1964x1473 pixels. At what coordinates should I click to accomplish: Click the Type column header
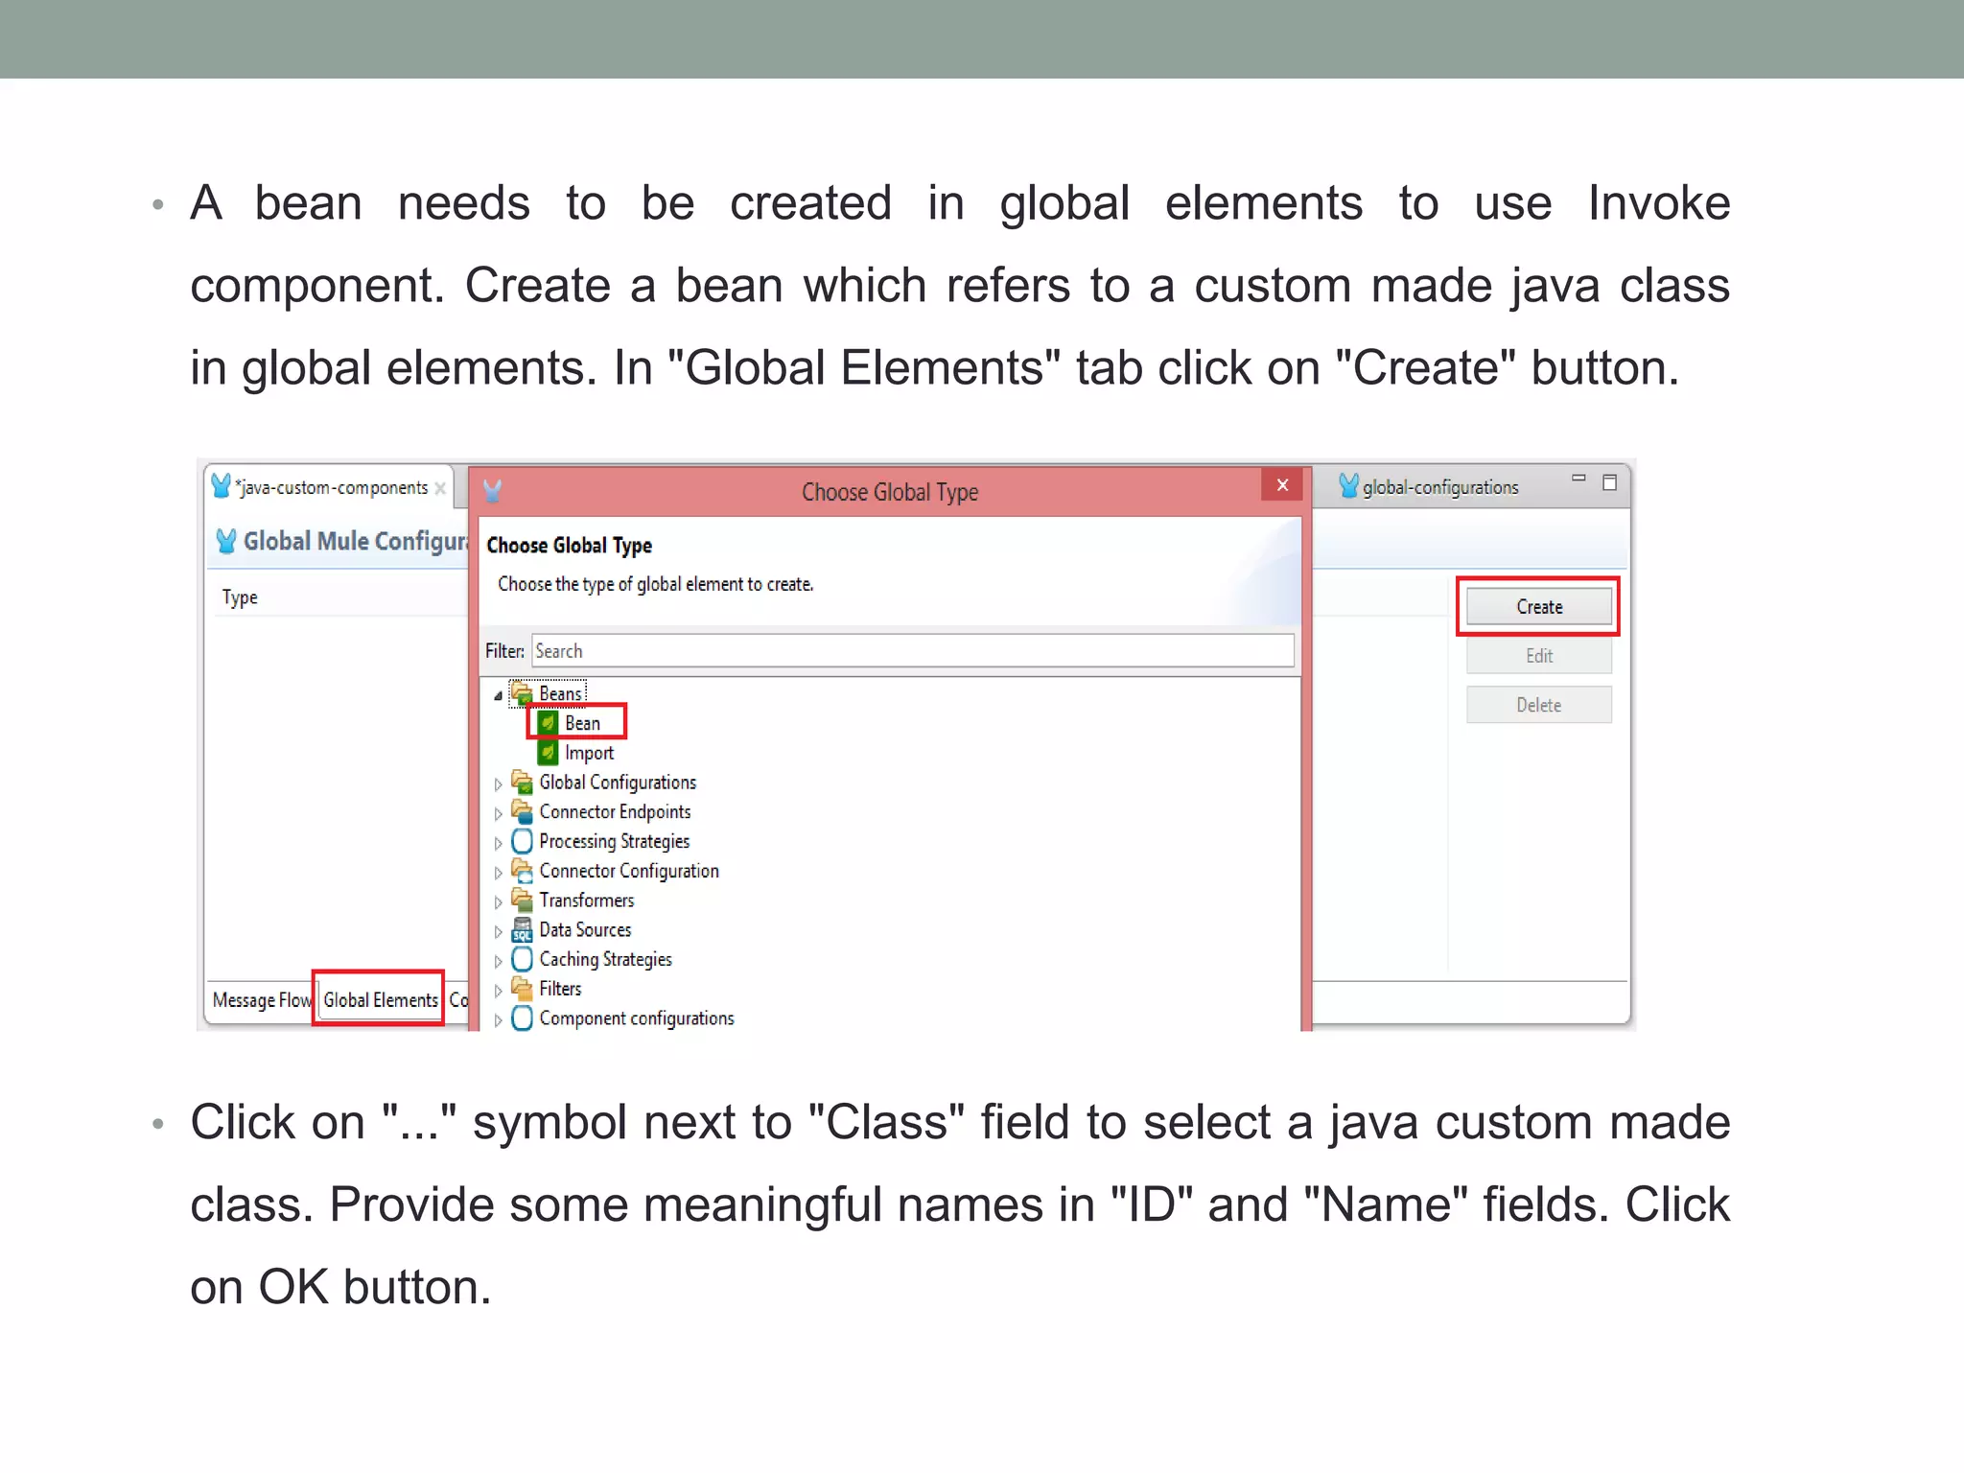point(240,597)
